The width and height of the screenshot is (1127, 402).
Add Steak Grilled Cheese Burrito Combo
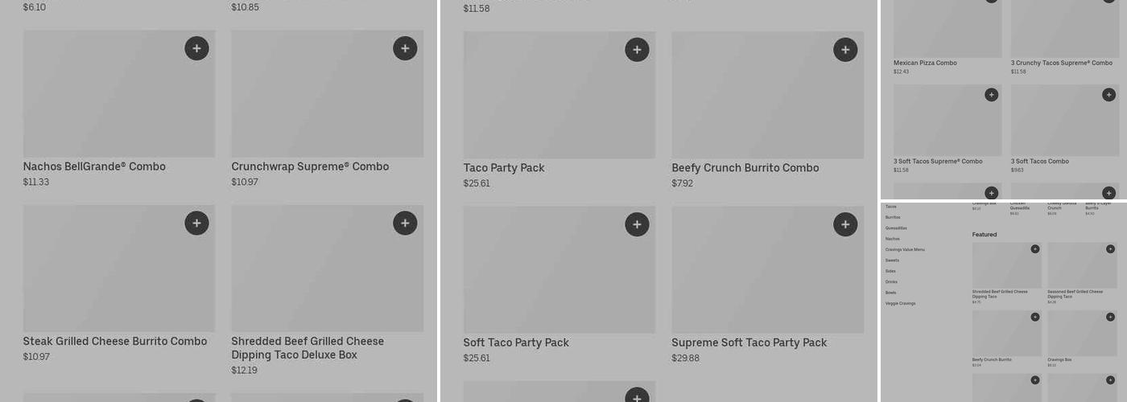tap(196, 224)
